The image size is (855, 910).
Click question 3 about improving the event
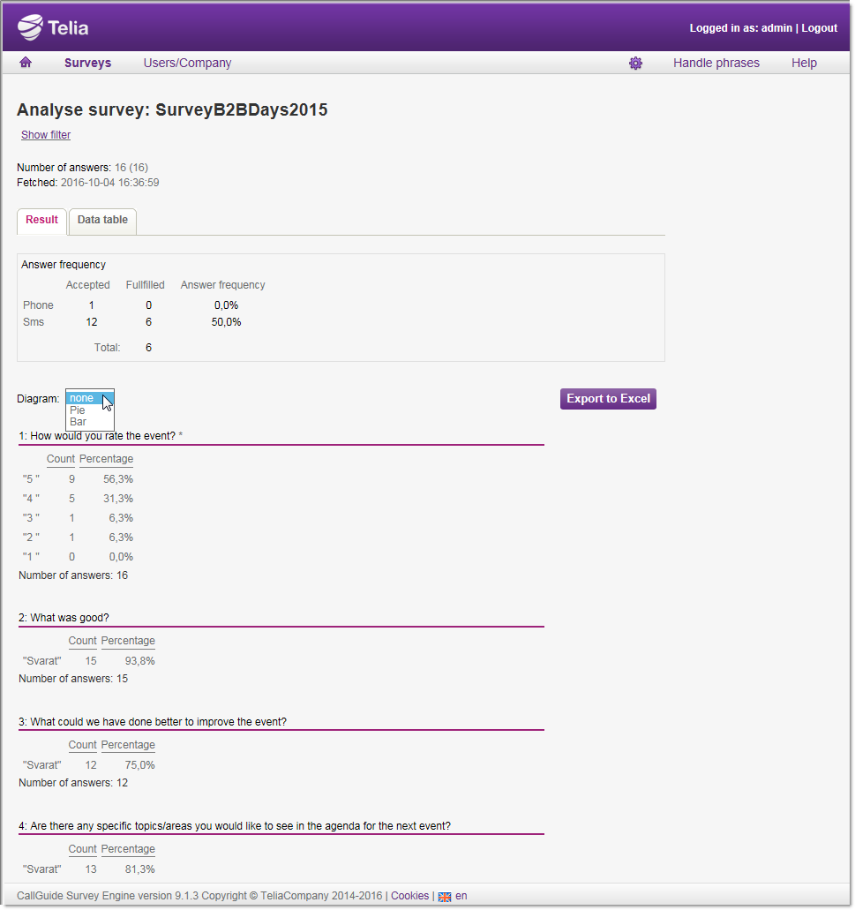153,722
